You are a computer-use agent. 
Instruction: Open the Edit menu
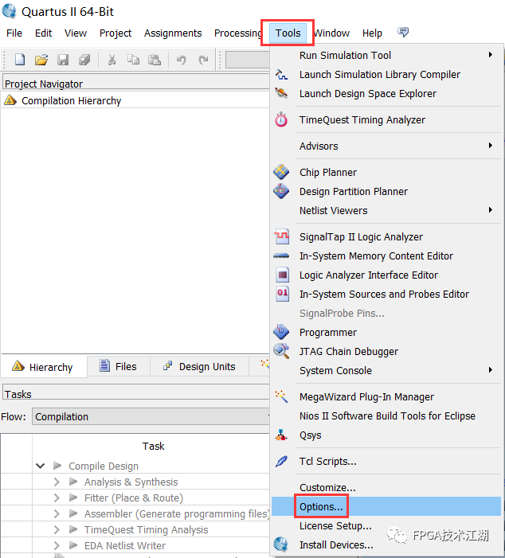[x=44, y=33]
